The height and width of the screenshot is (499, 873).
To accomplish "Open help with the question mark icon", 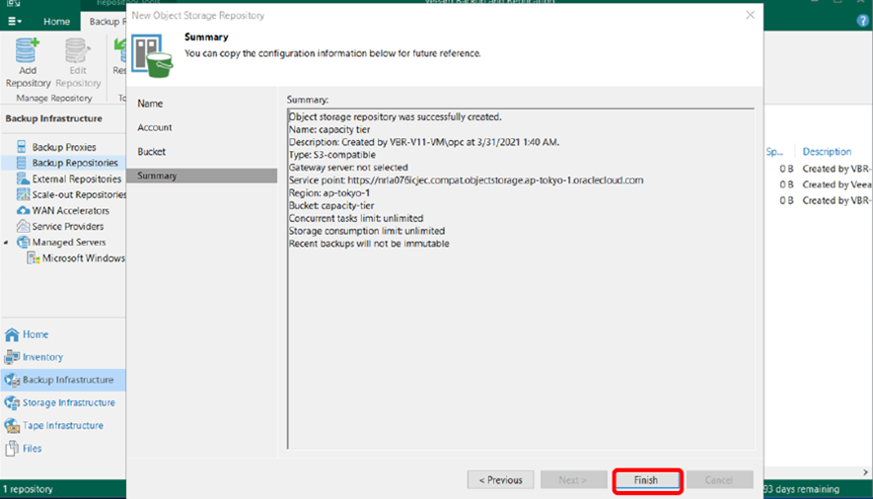I will coord(862,21).
